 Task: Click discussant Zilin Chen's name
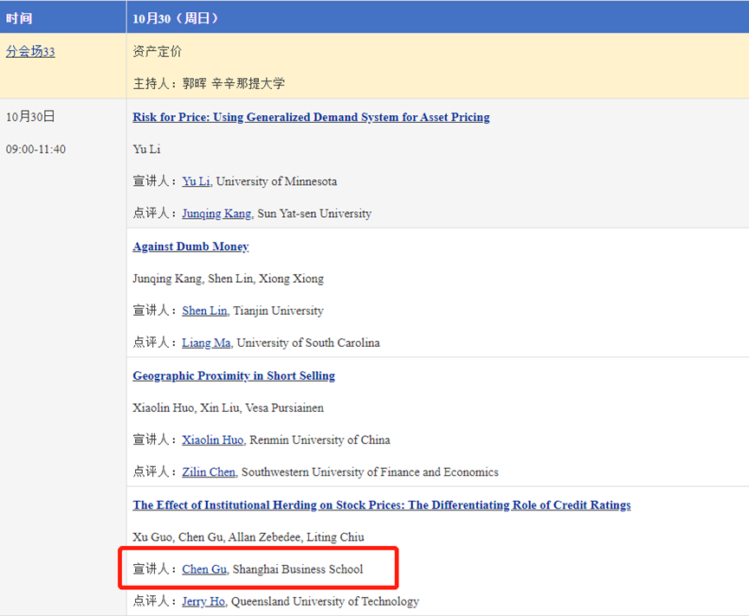[x=209, y=472]
